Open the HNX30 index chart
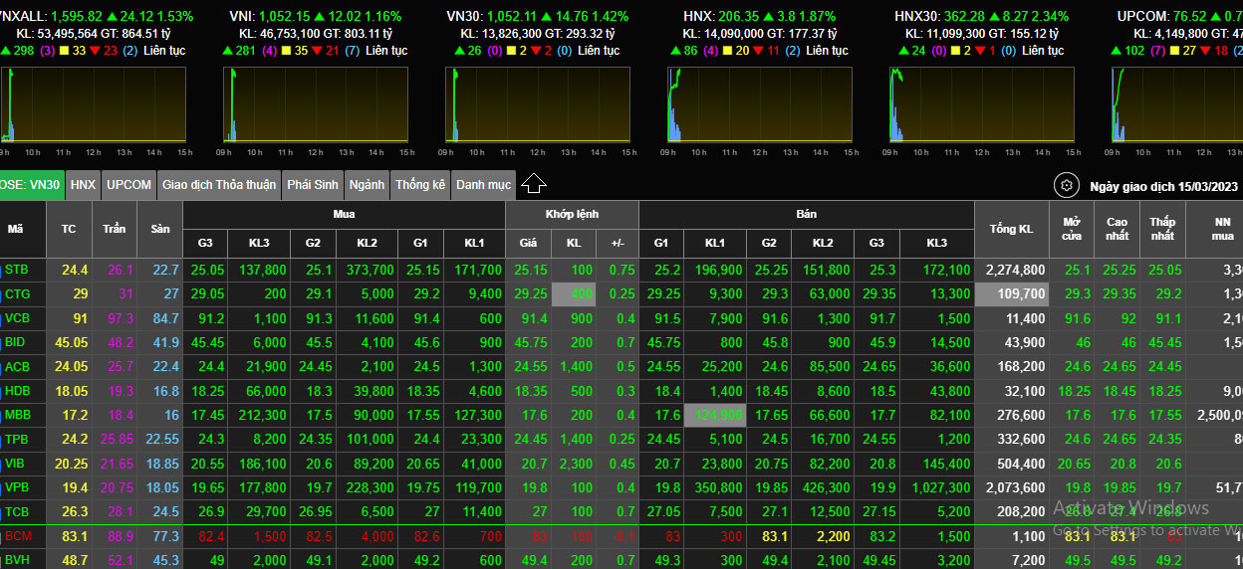The image size is (1243, 569). point(982,104)
